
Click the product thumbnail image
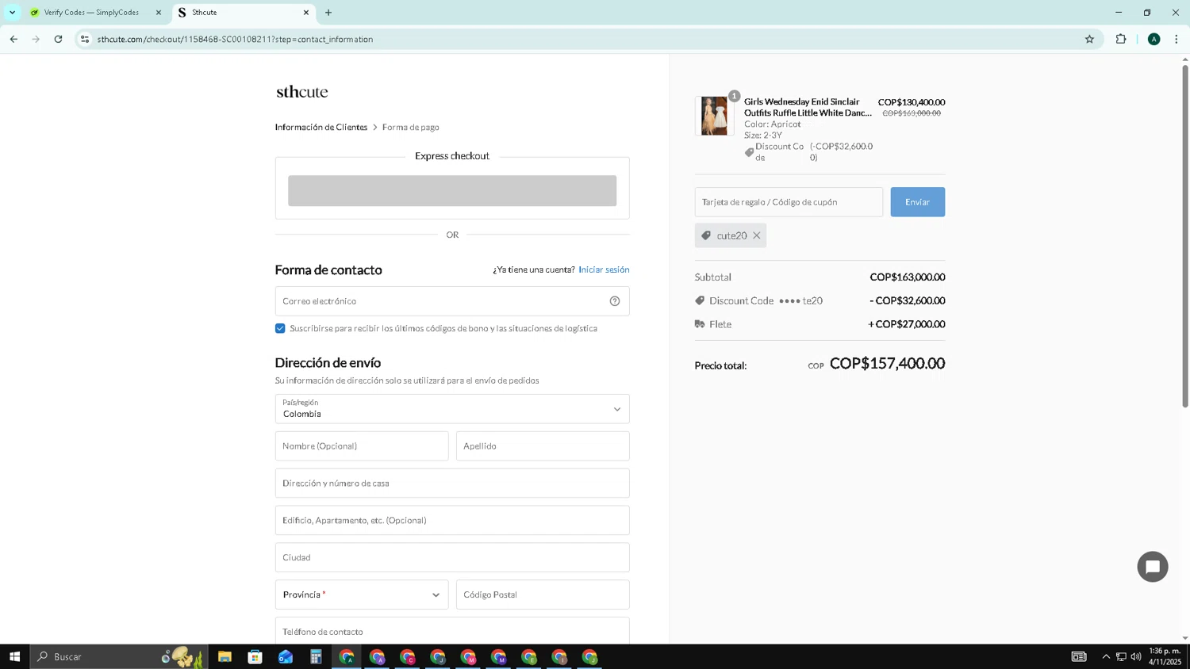[714, 116]
